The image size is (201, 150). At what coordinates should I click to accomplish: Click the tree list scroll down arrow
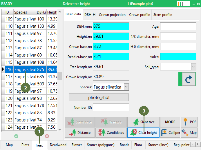[x=59, y=129]
